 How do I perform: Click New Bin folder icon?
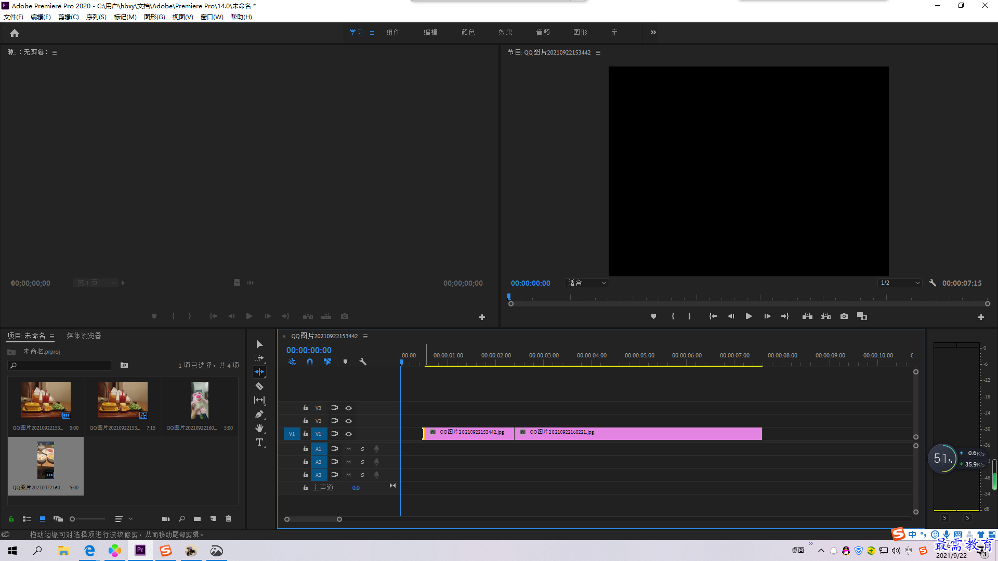coord(197,518)
